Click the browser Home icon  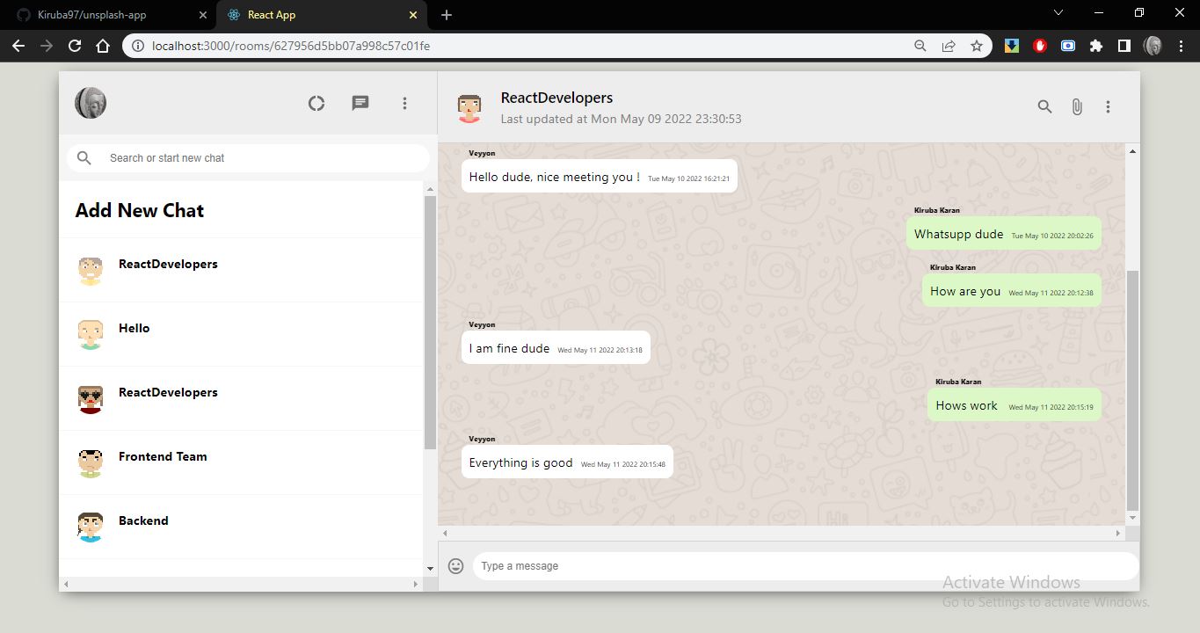tap(102, 45)
